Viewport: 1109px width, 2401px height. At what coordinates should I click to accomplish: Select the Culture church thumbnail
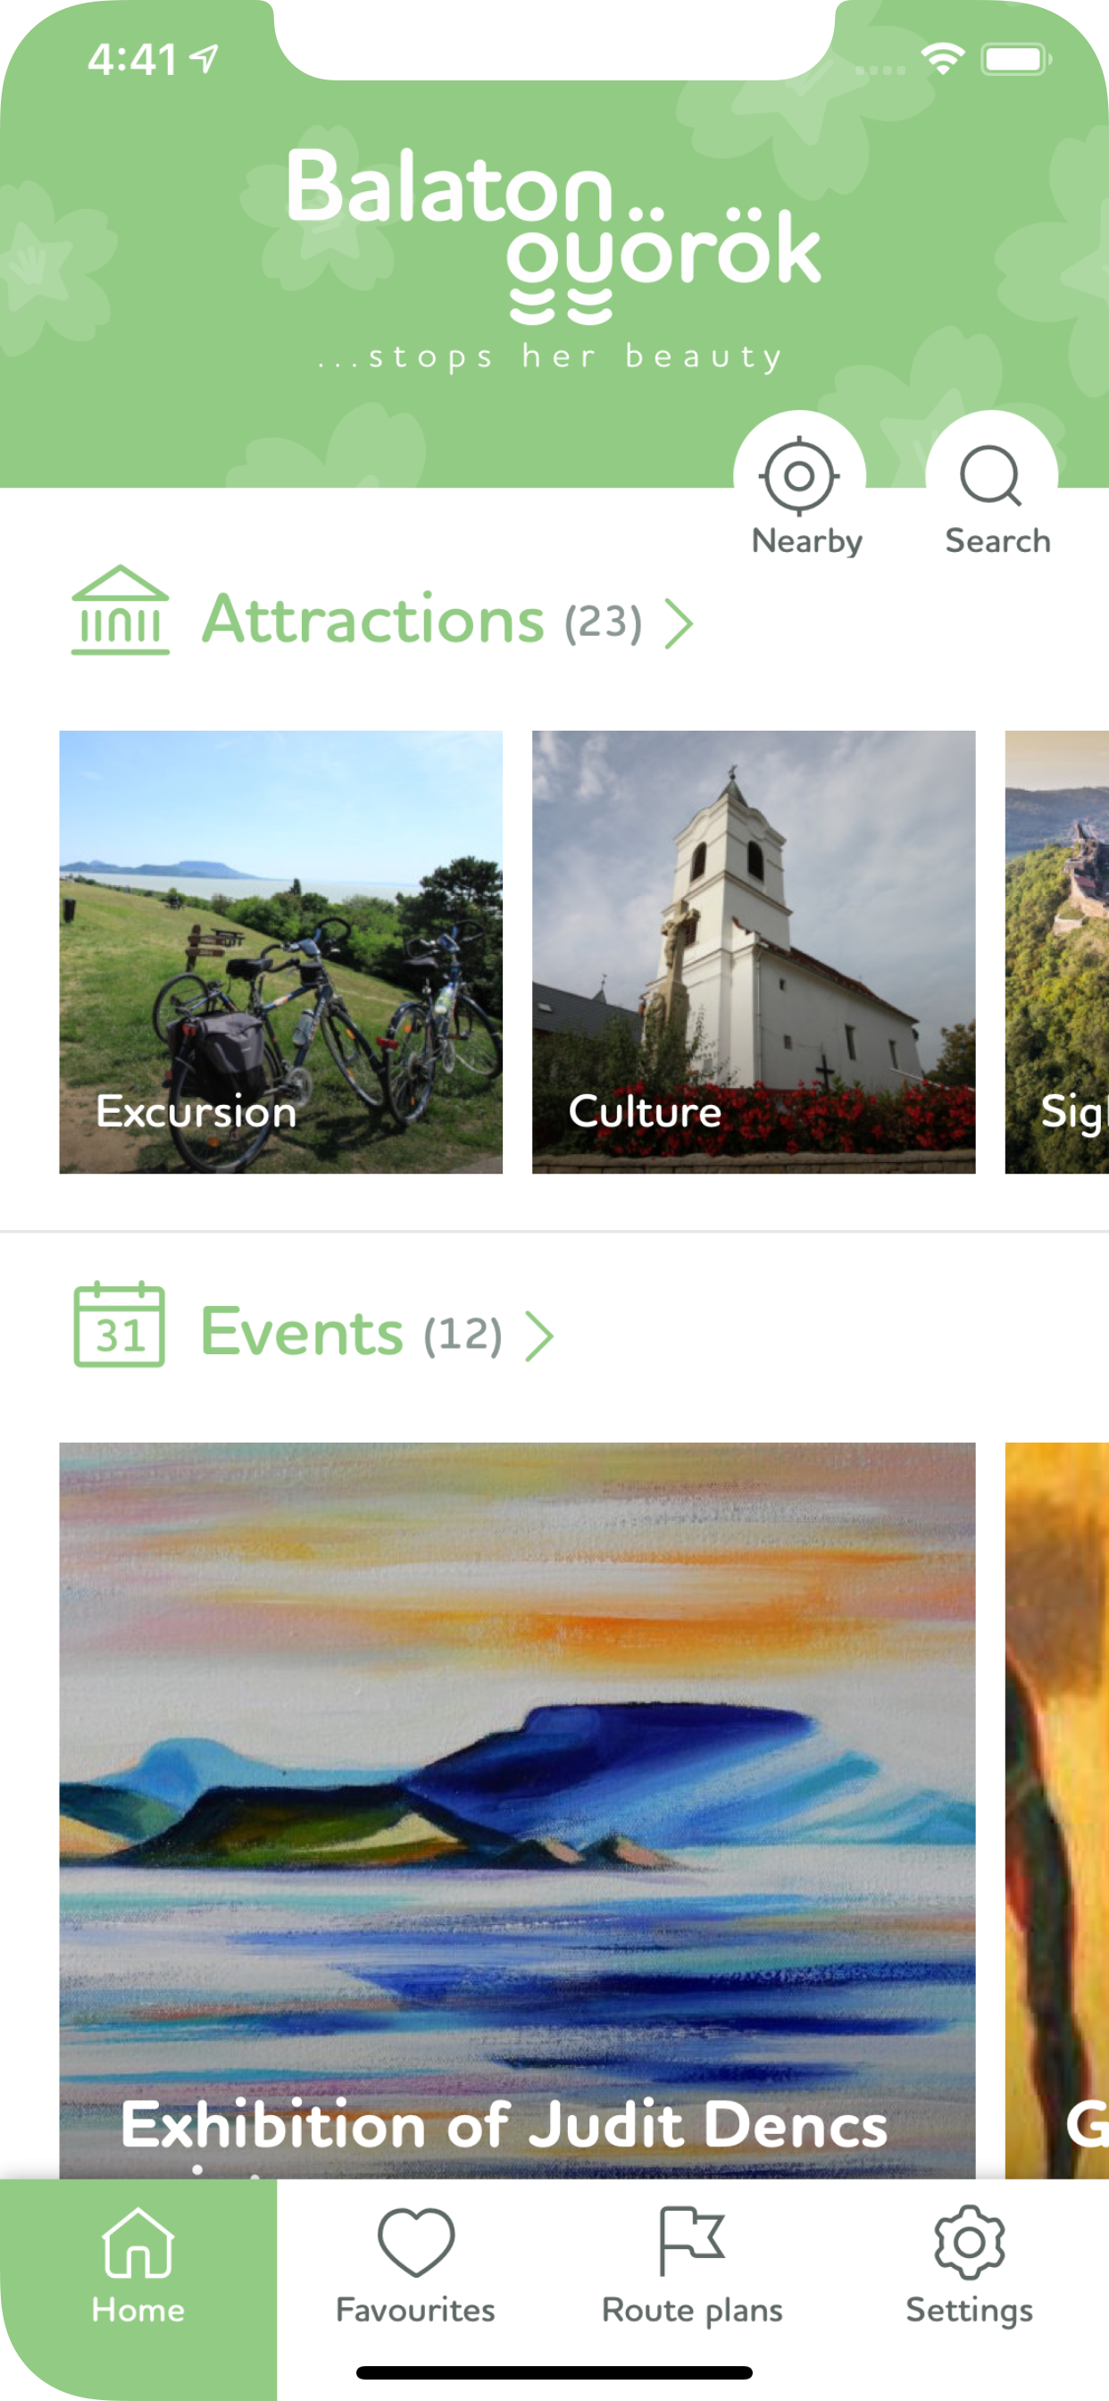753,951
